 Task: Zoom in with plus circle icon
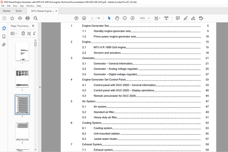click(132, 18)
